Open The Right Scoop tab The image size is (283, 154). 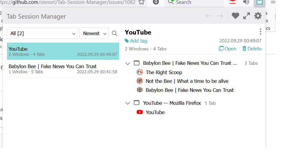tap(164, 72)
